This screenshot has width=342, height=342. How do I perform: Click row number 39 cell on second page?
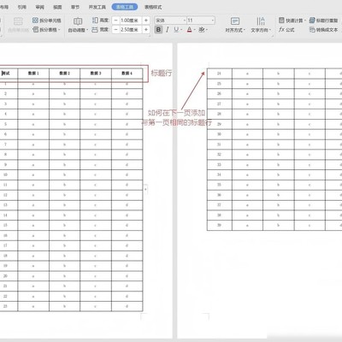[x=219, y=225]
